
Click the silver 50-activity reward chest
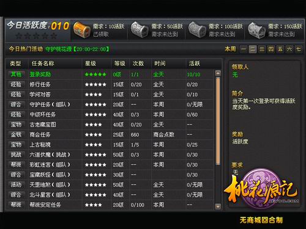coord(140,30)
